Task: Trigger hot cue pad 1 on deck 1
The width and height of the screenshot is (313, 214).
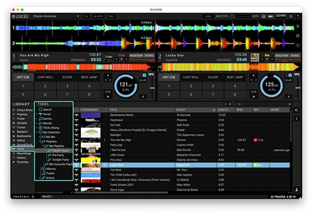Action: [x=23, y=86]
